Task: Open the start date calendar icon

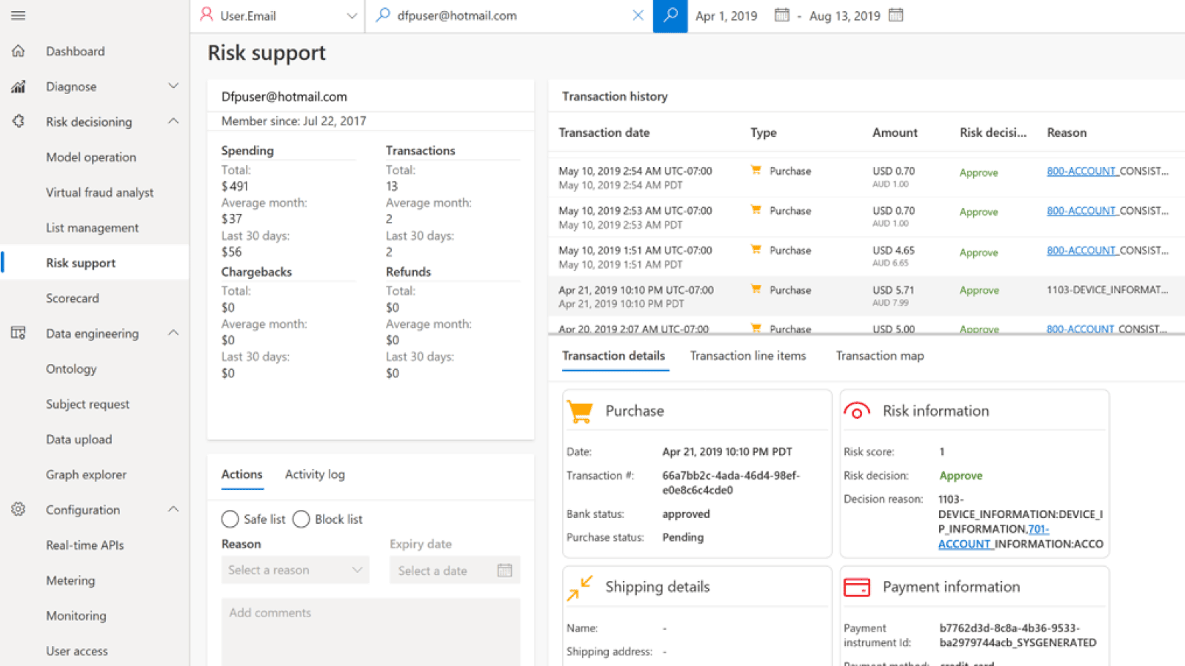Action: (781, 15)
